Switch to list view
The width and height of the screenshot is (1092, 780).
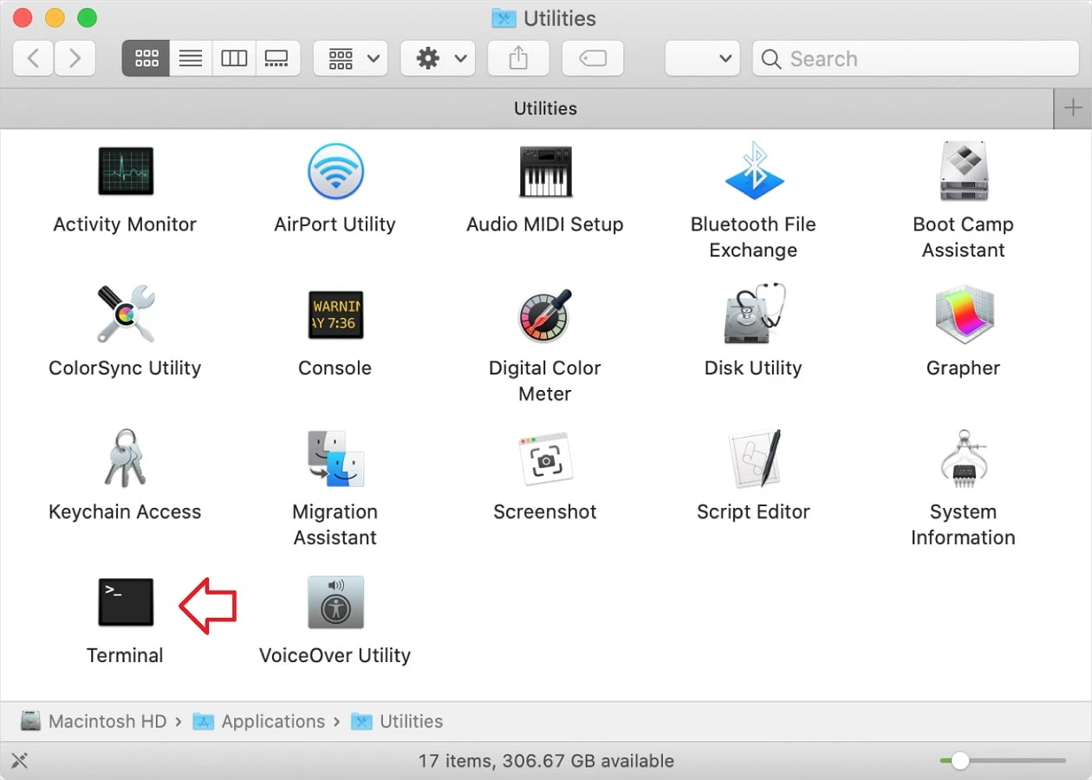[x=190, y=58]
